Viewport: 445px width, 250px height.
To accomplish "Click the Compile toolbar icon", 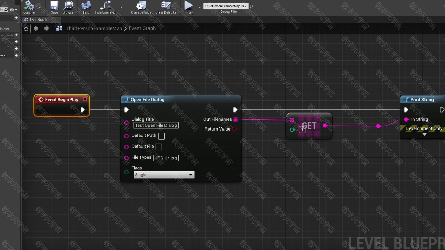I will (x=29, y=6).
